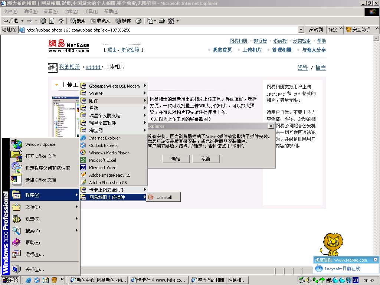
Task: Go to the Home page icon
Action: tap(61, 21)
